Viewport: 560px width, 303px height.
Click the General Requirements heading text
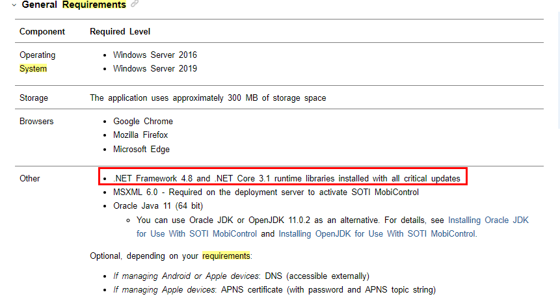coord(73,5)
